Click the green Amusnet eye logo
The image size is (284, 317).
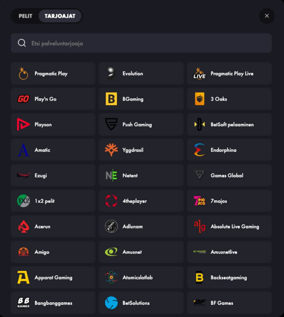tap(111, 252)
